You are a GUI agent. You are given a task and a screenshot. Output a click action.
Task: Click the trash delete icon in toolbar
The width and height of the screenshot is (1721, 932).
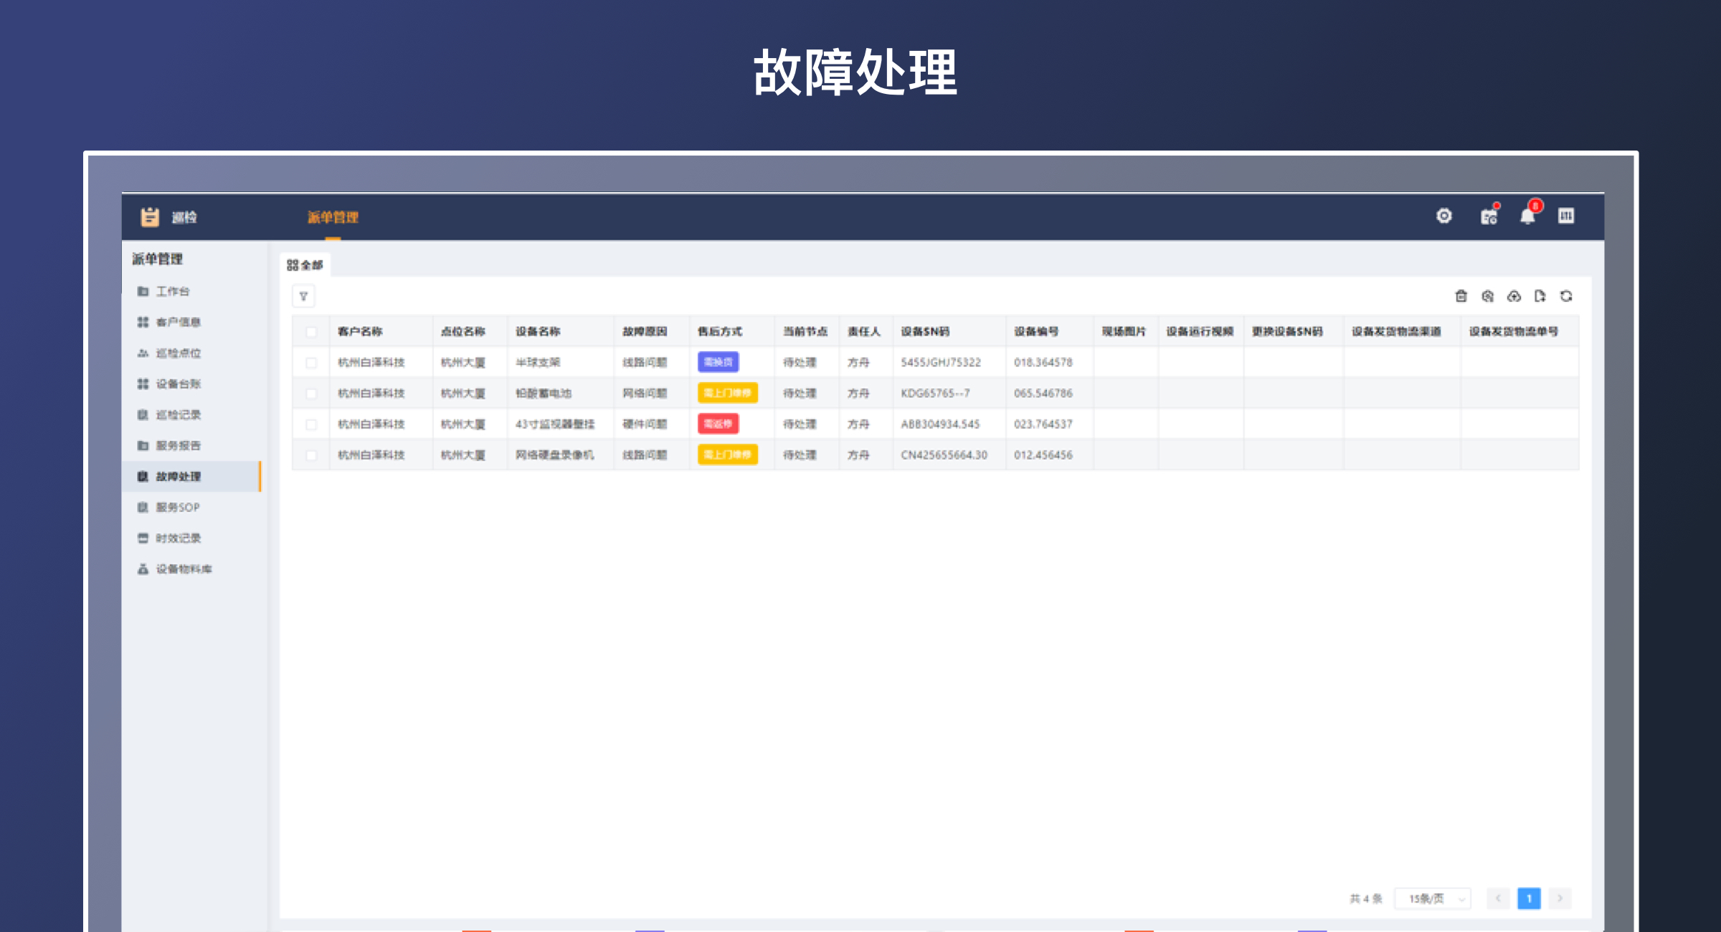pos(1461,296)
